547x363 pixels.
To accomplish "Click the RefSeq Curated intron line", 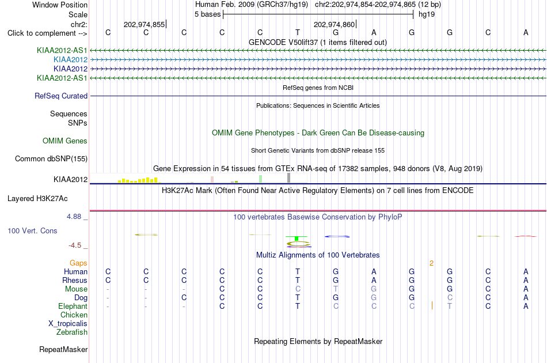I will pyautogui.click(x=318, y=96).
